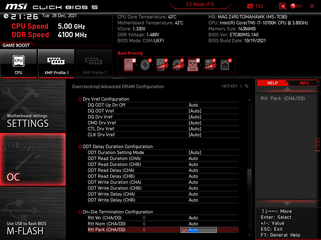Select the optical disc boot device icon
The width and height of the screenshot is (321, 240).
(145, 65)
